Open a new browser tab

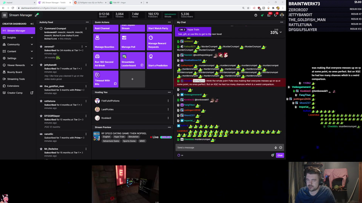point(147,2)
